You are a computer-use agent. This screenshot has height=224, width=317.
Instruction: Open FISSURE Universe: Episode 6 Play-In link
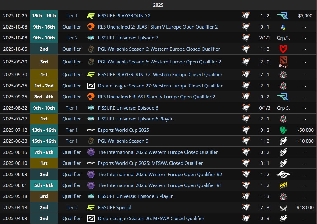pos(136,119)
